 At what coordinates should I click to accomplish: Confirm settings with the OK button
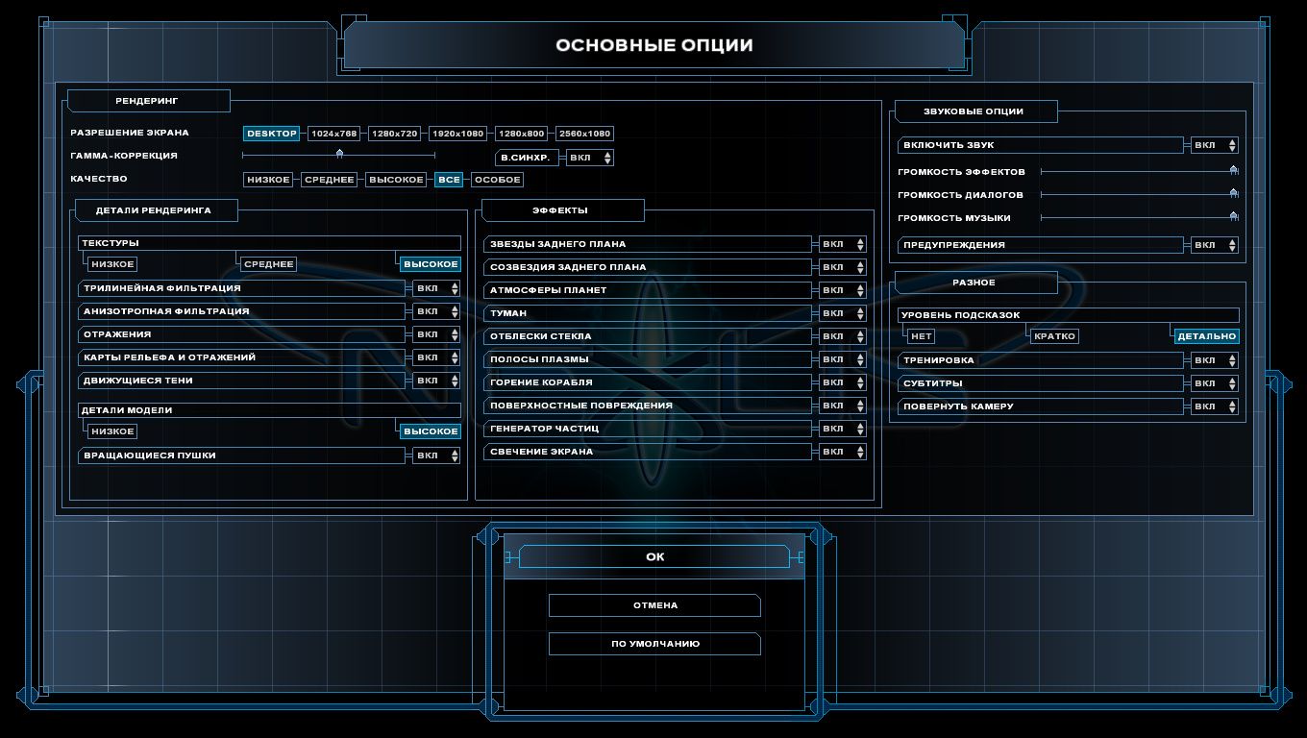pos(654,556)
